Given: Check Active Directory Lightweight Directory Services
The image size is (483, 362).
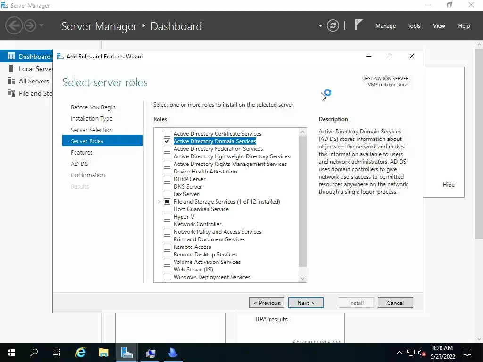Looking at the screenshot, I should click(x=167, y=156).
